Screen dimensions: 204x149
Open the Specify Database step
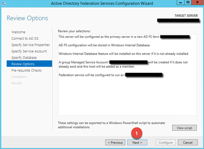pyautogui.click(x=24, y=58)
